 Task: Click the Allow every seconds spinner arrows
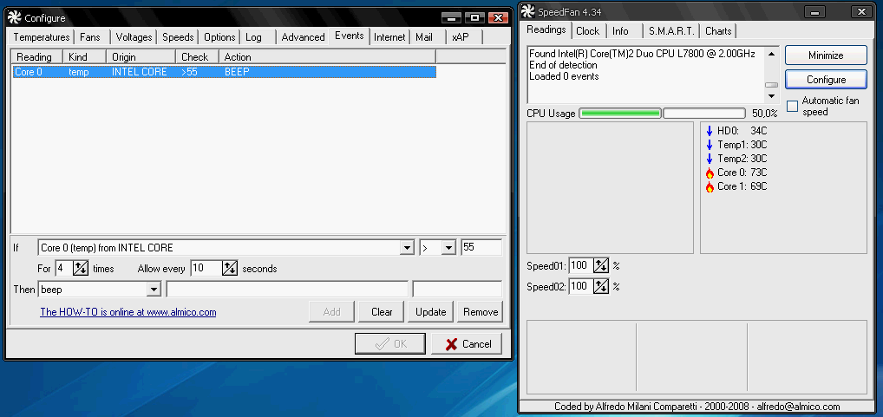pos(230,269)
